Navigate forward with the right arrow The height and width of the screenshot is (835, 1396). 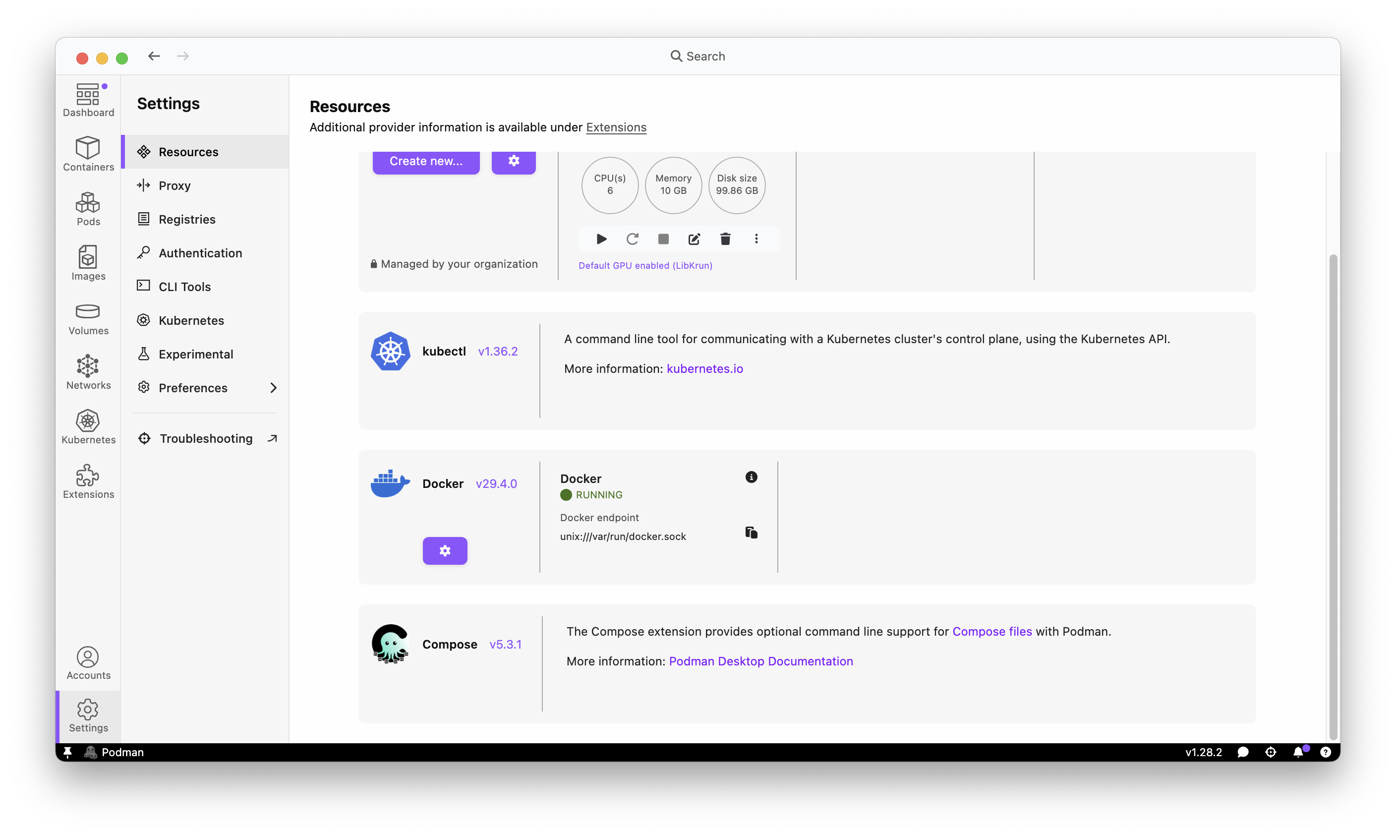tap(183, 56)
